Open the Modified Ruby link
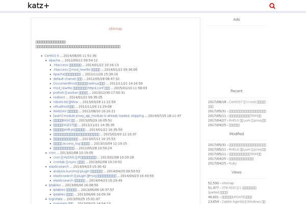 pyautogui.click(x=233, y=163)
